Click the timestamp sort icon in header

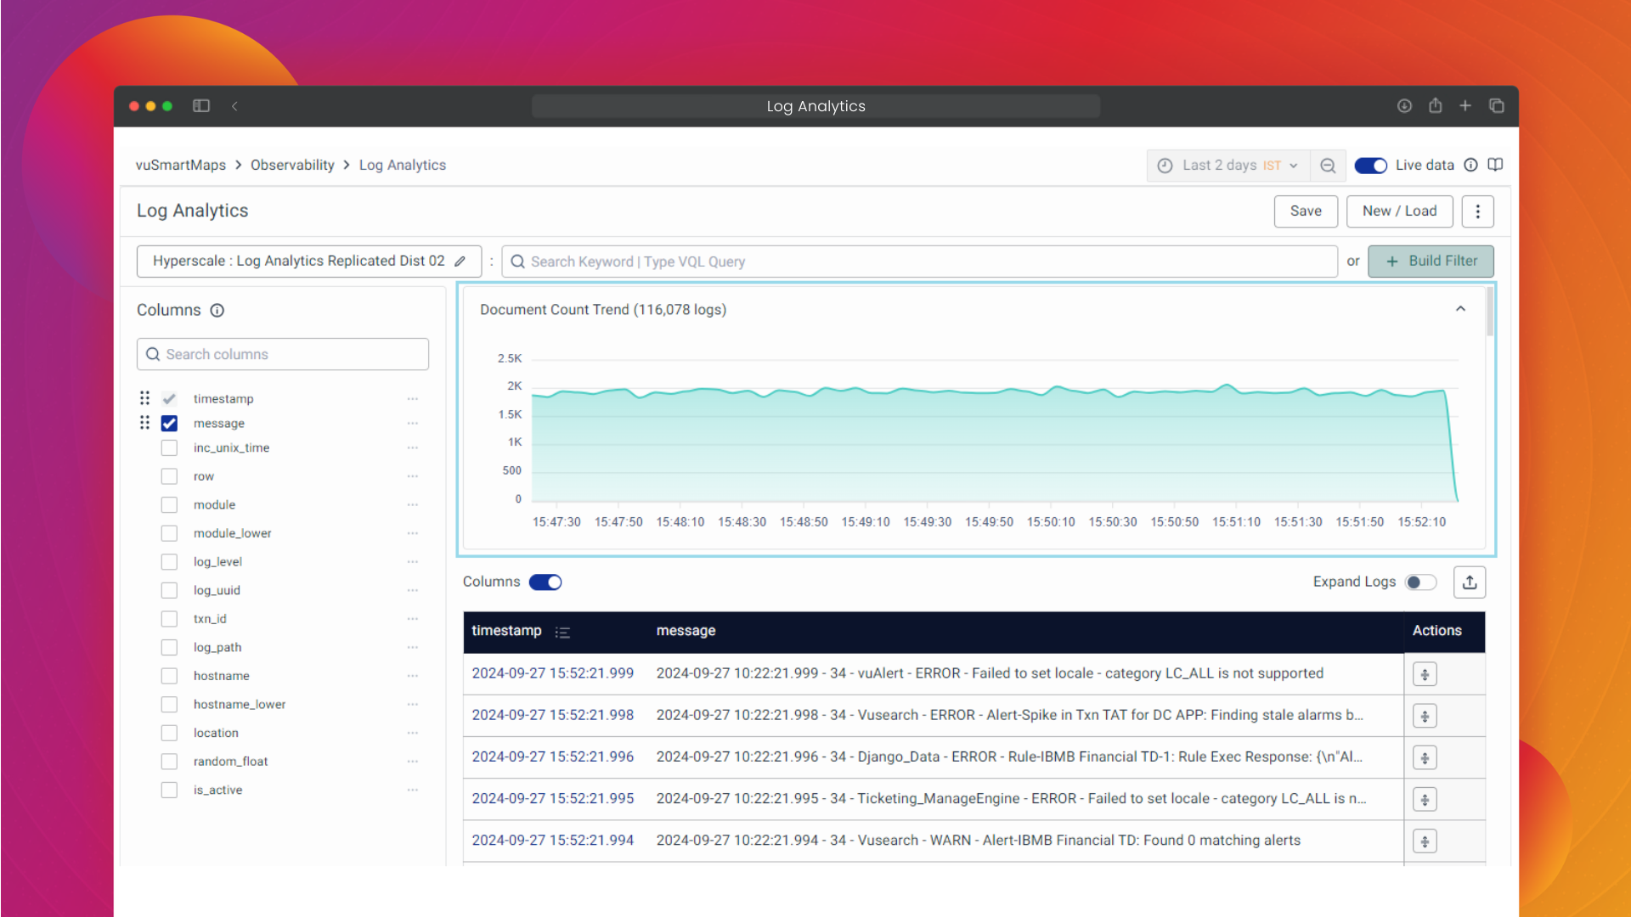pos(562,632)
